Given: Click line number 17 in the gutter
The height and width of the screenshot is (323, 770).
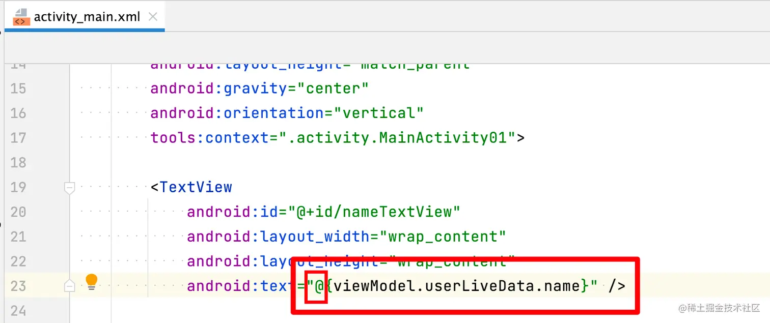Looking at the screenshot, I should [18, 138].
